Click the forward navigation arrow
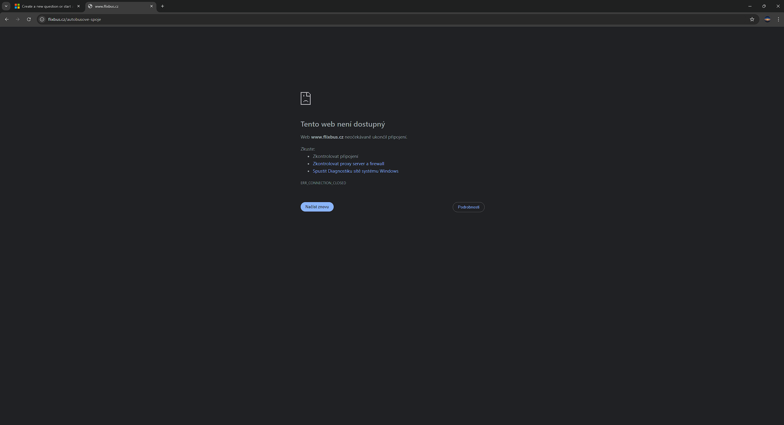784x425 pixels. [18, 19]
